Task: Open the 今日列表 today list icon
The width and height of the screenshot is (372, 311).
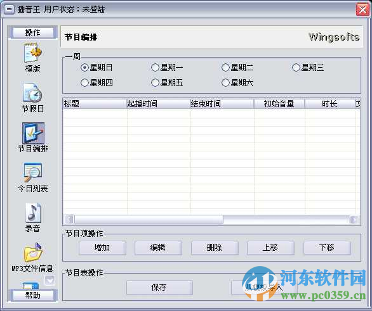Action: click(33, 172)
